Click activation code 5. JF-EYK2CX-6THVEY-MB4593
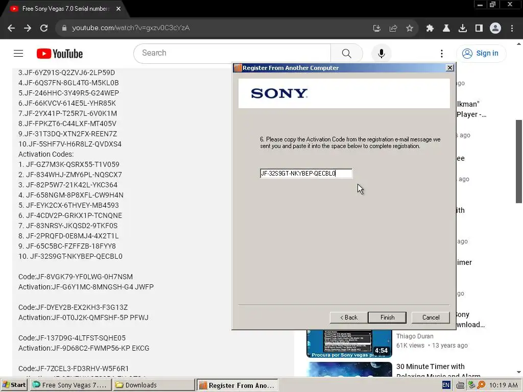 pos(69,205)
